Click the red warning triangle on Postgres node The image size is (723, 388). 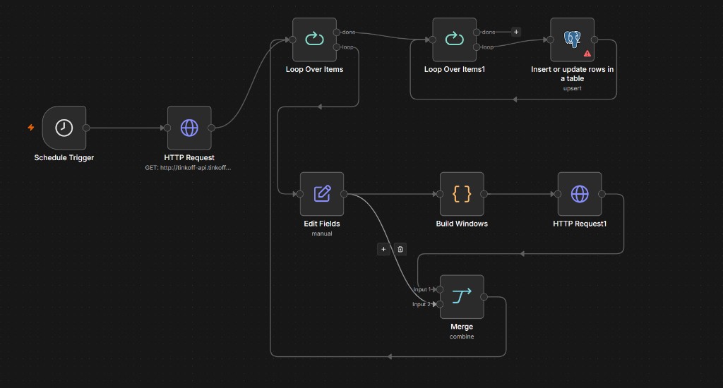tap(587, 54)
